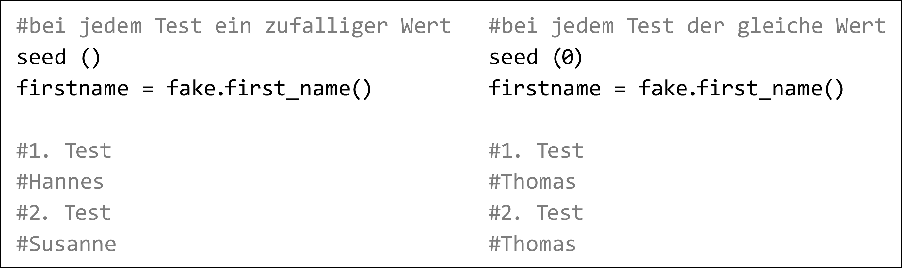The height and width of the screenshot is (268, 902).
Task: Click the "#2. Test" comment in the left column
Action: point(64,213)
